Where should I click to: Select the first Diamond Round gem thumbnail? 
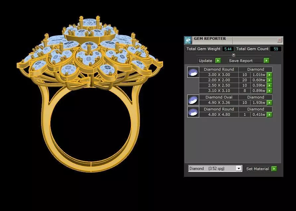tap(193, 72)
